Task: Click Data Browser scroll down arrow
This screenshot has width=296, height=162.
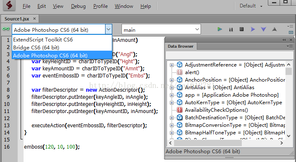Action: click(x=288, y=136)
